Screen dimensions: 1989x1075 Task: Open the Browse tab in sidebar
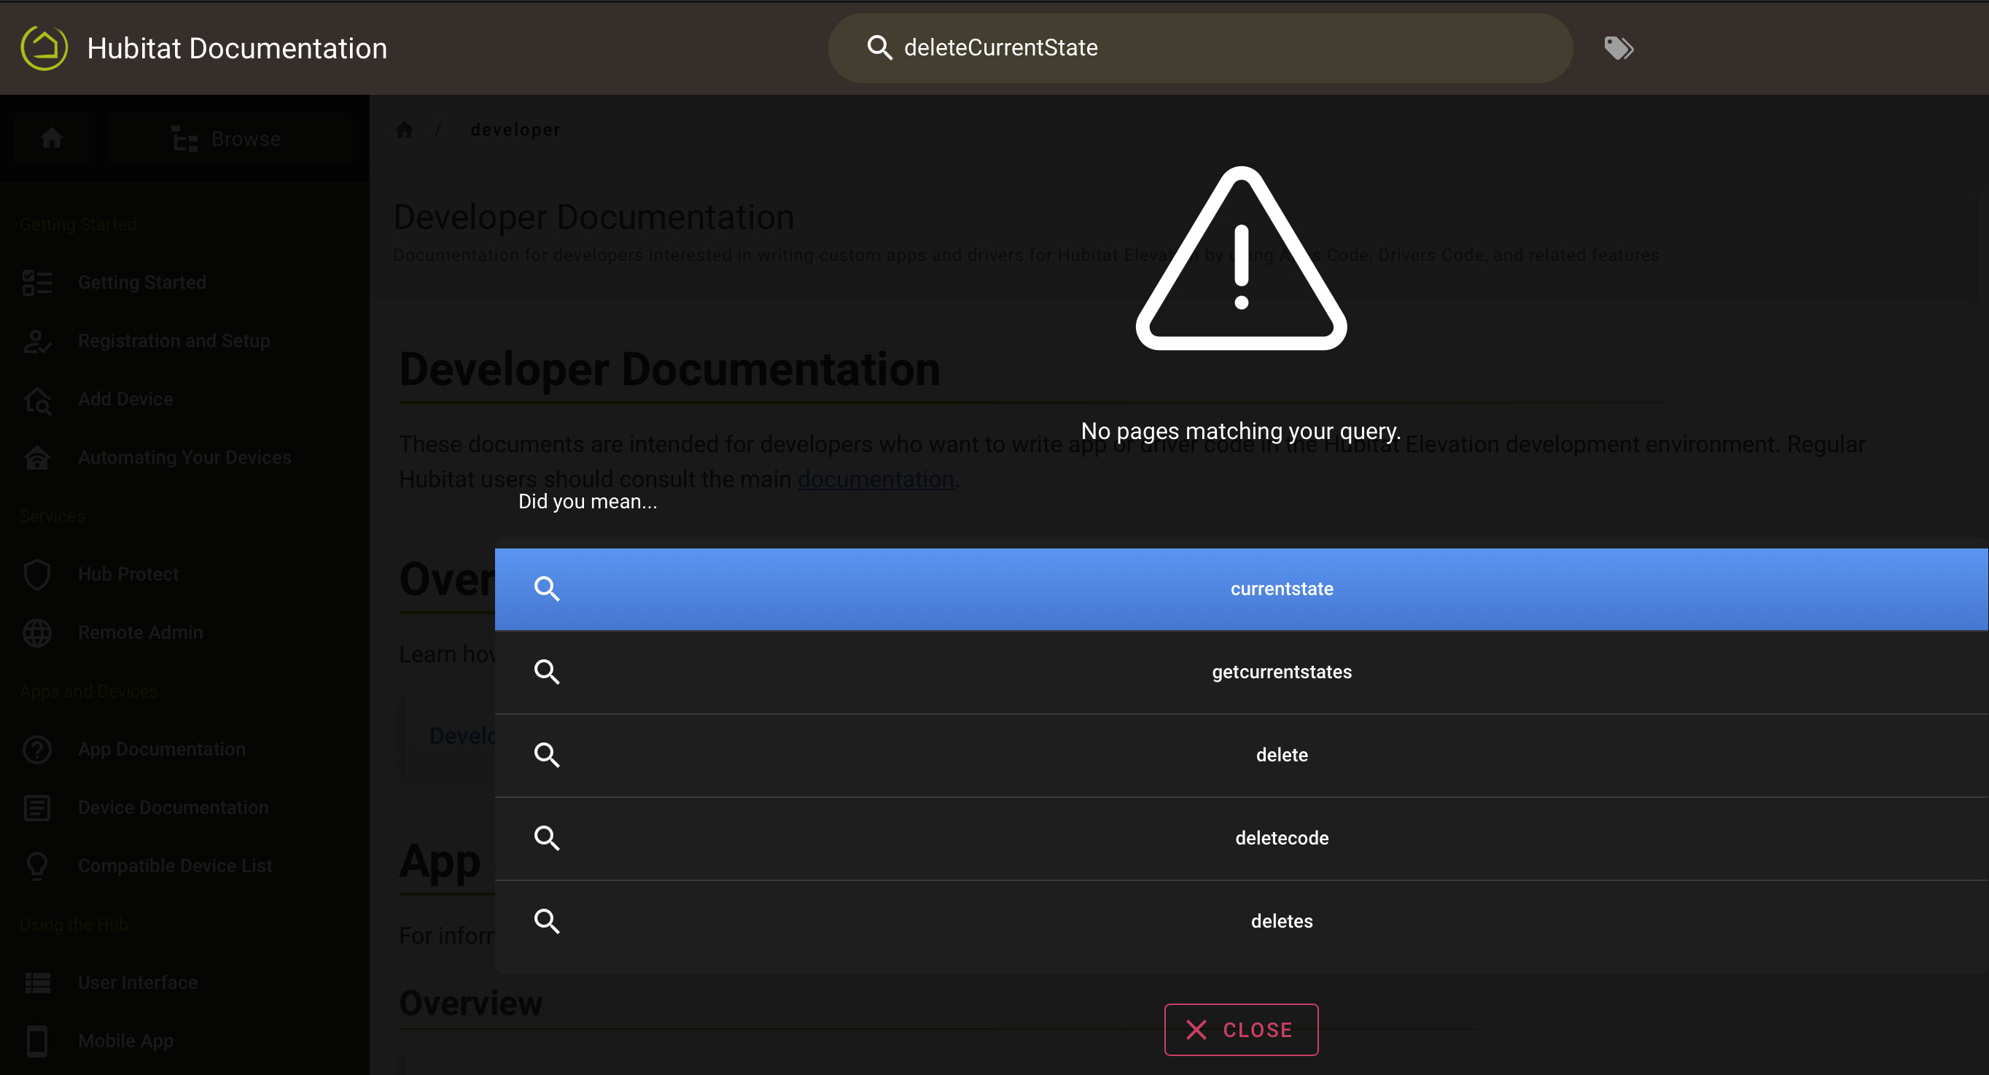click(x=230, y=139)
